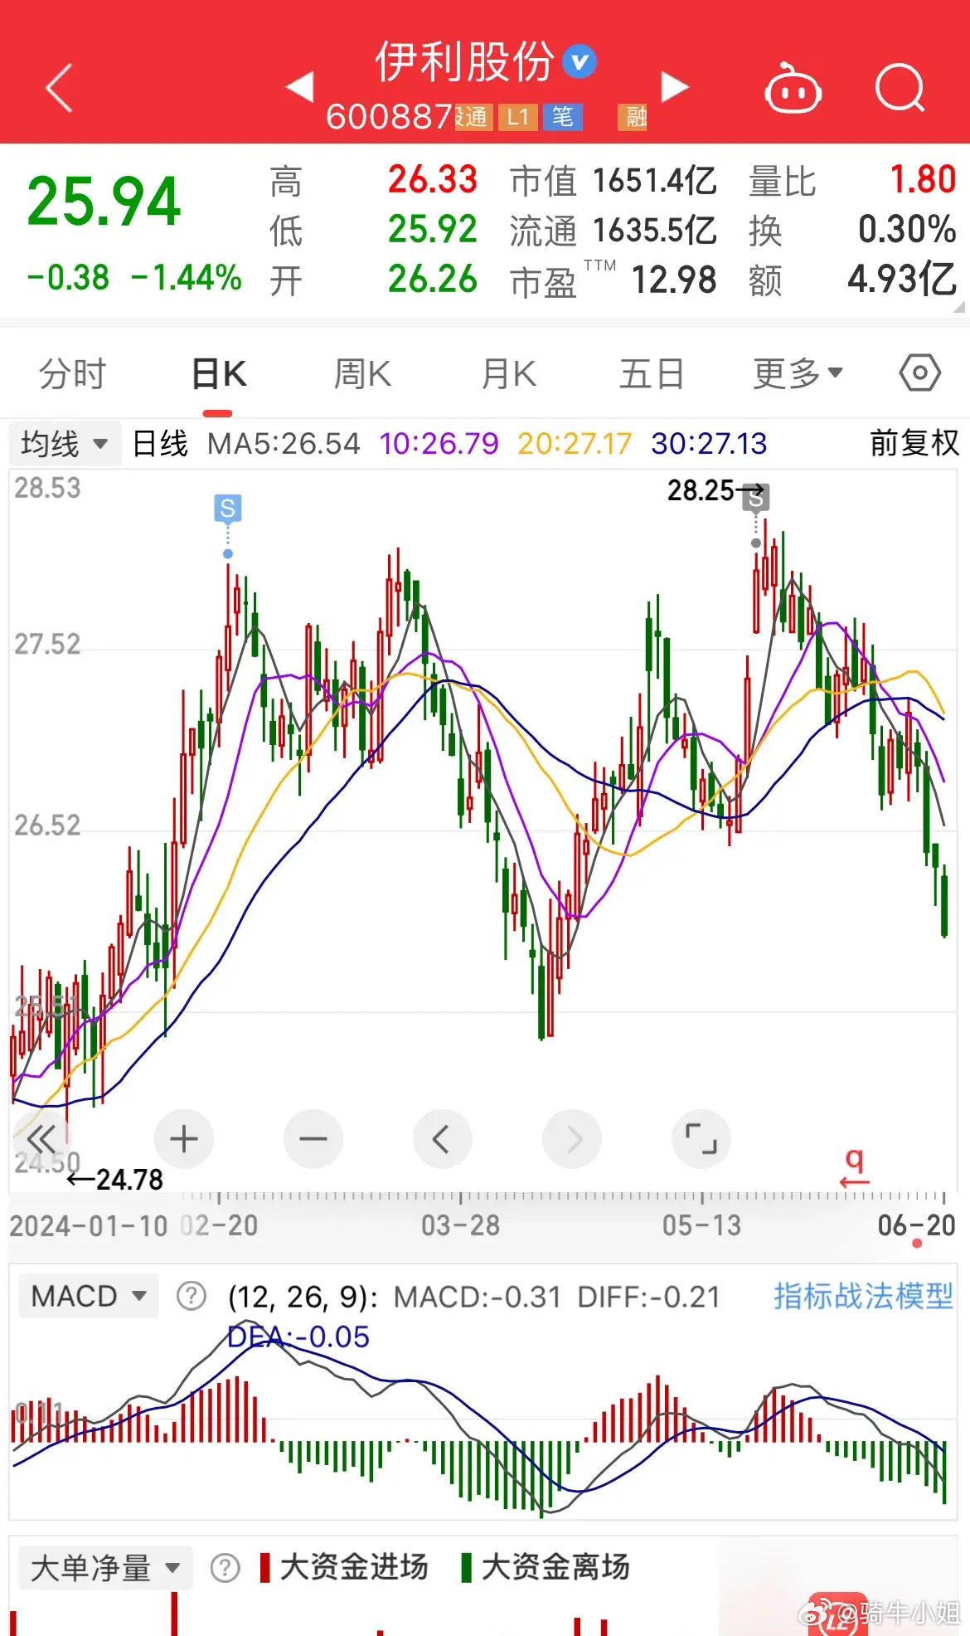Switch to the 月K tab
The image size is (970, 1636).
pyautogui.click(x=509, y=373)
